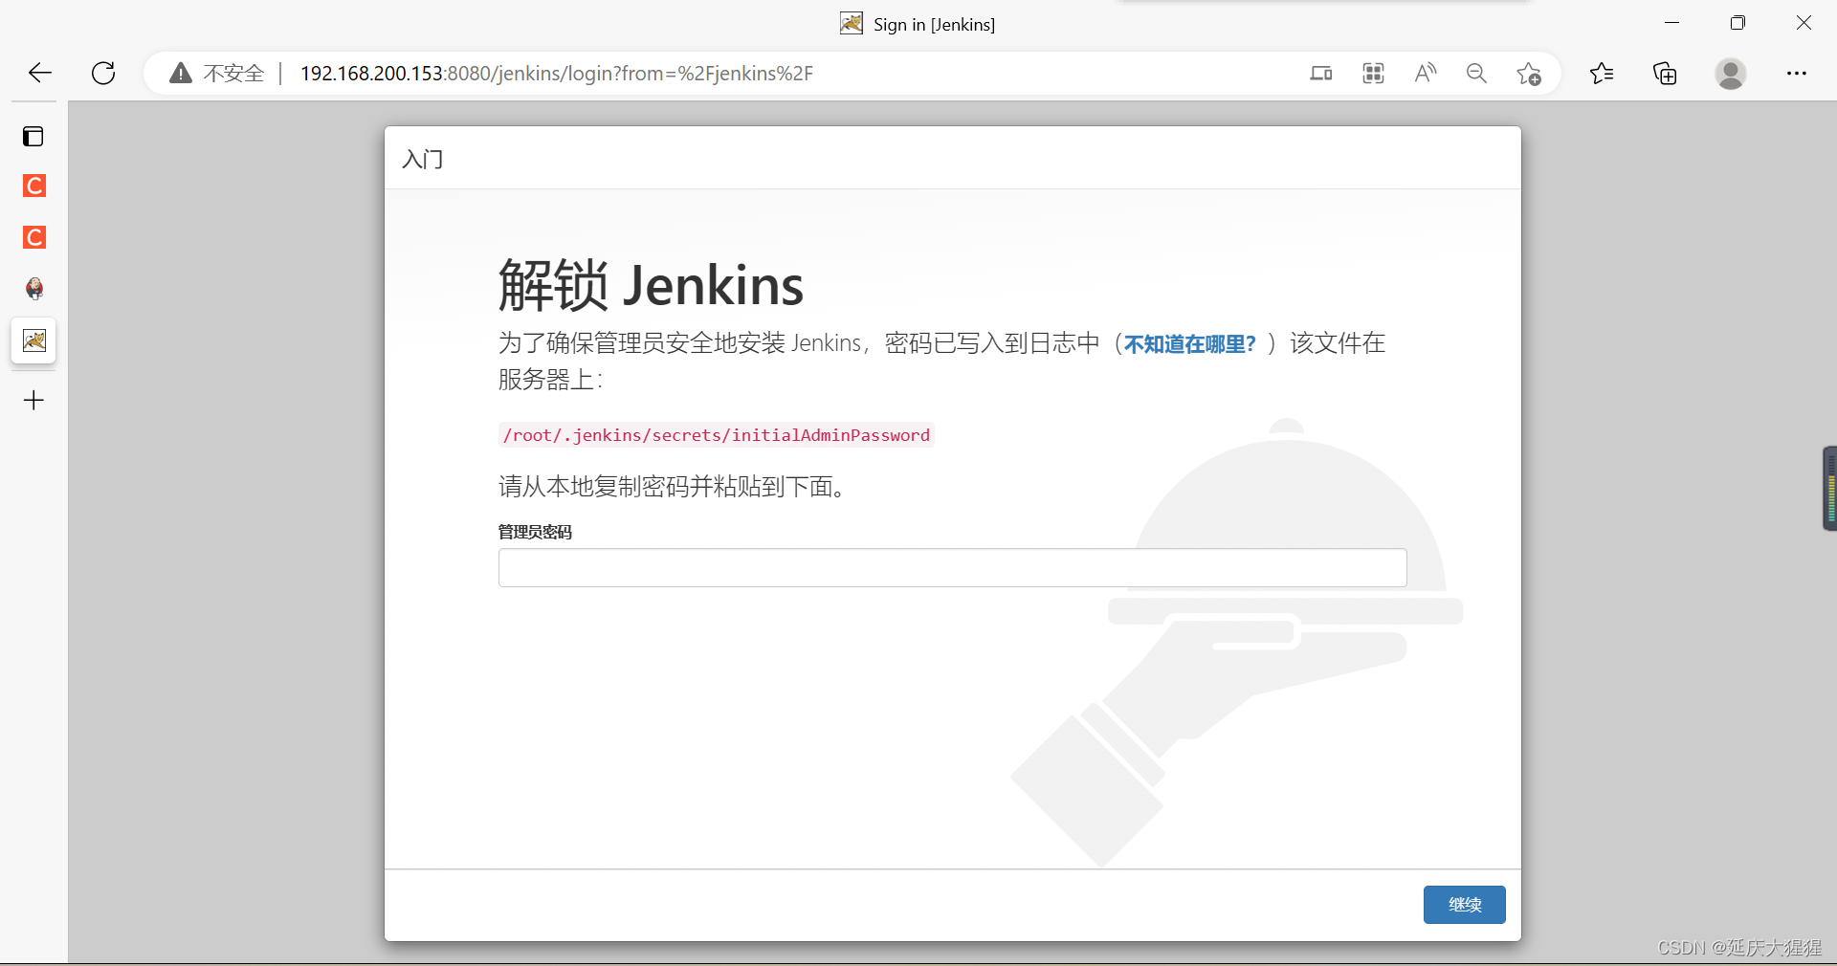Add this page to favorites
The image size is (1837, 966).
point(1528,74)
